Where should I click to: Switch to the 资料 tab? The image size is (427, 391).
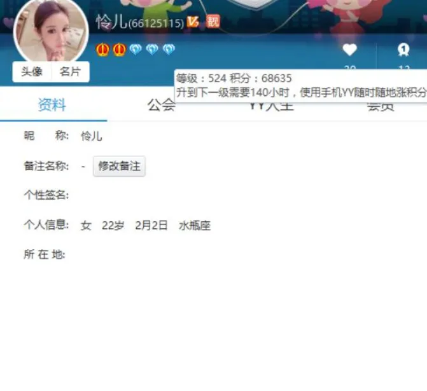pyautogui.click(x=52, y=105)
